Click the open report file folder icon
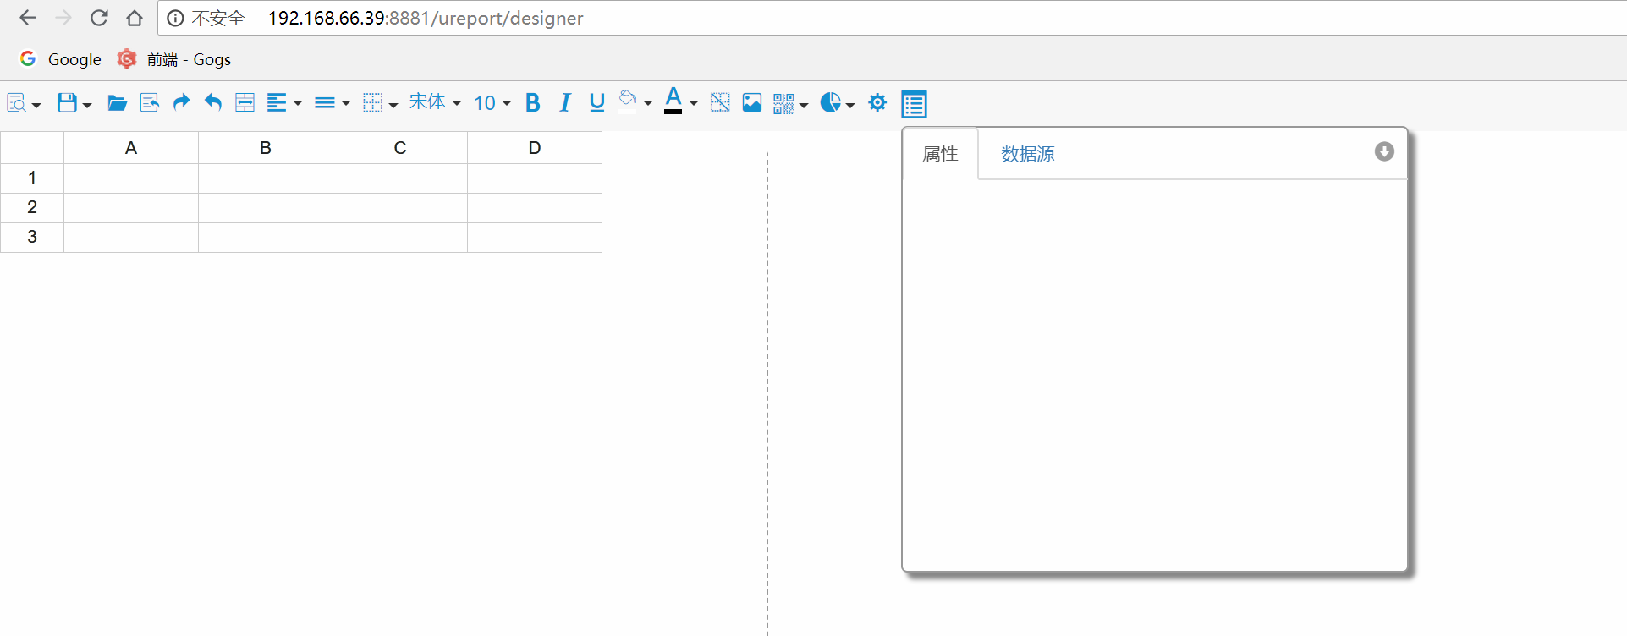 118,103
